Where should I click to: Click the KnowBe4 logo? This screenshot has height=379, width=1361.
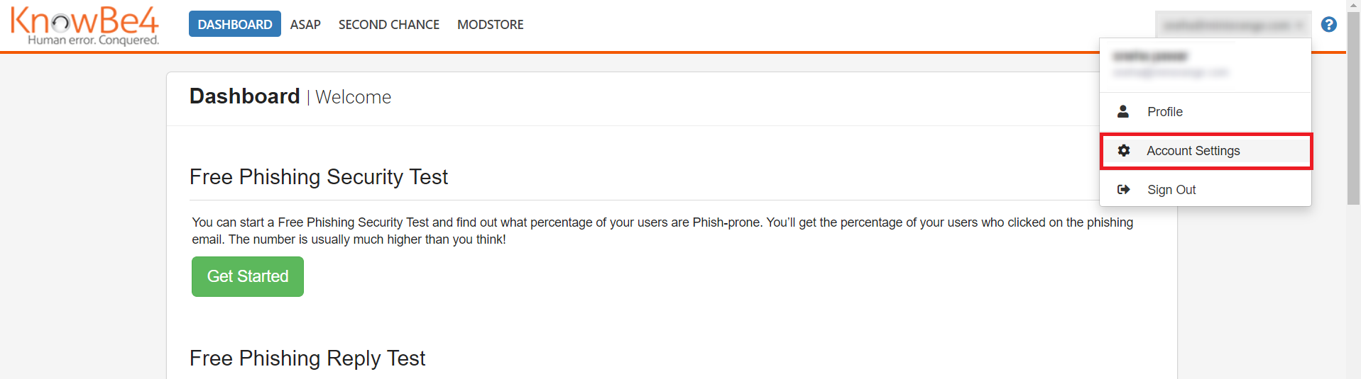84,26
